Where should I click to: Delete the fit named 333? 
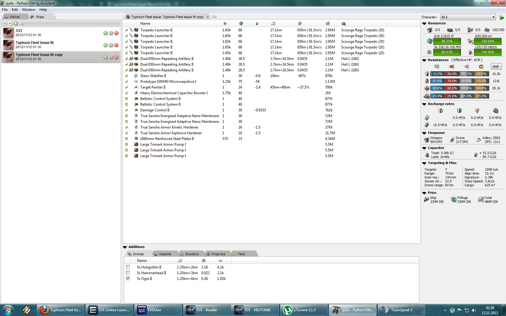coord(116,33)
